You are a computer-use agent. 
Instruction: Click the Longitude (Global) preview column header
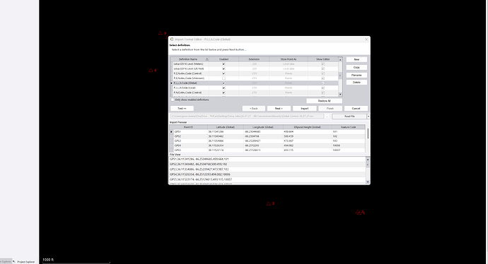pyautogui.click(x=263, y=127)
